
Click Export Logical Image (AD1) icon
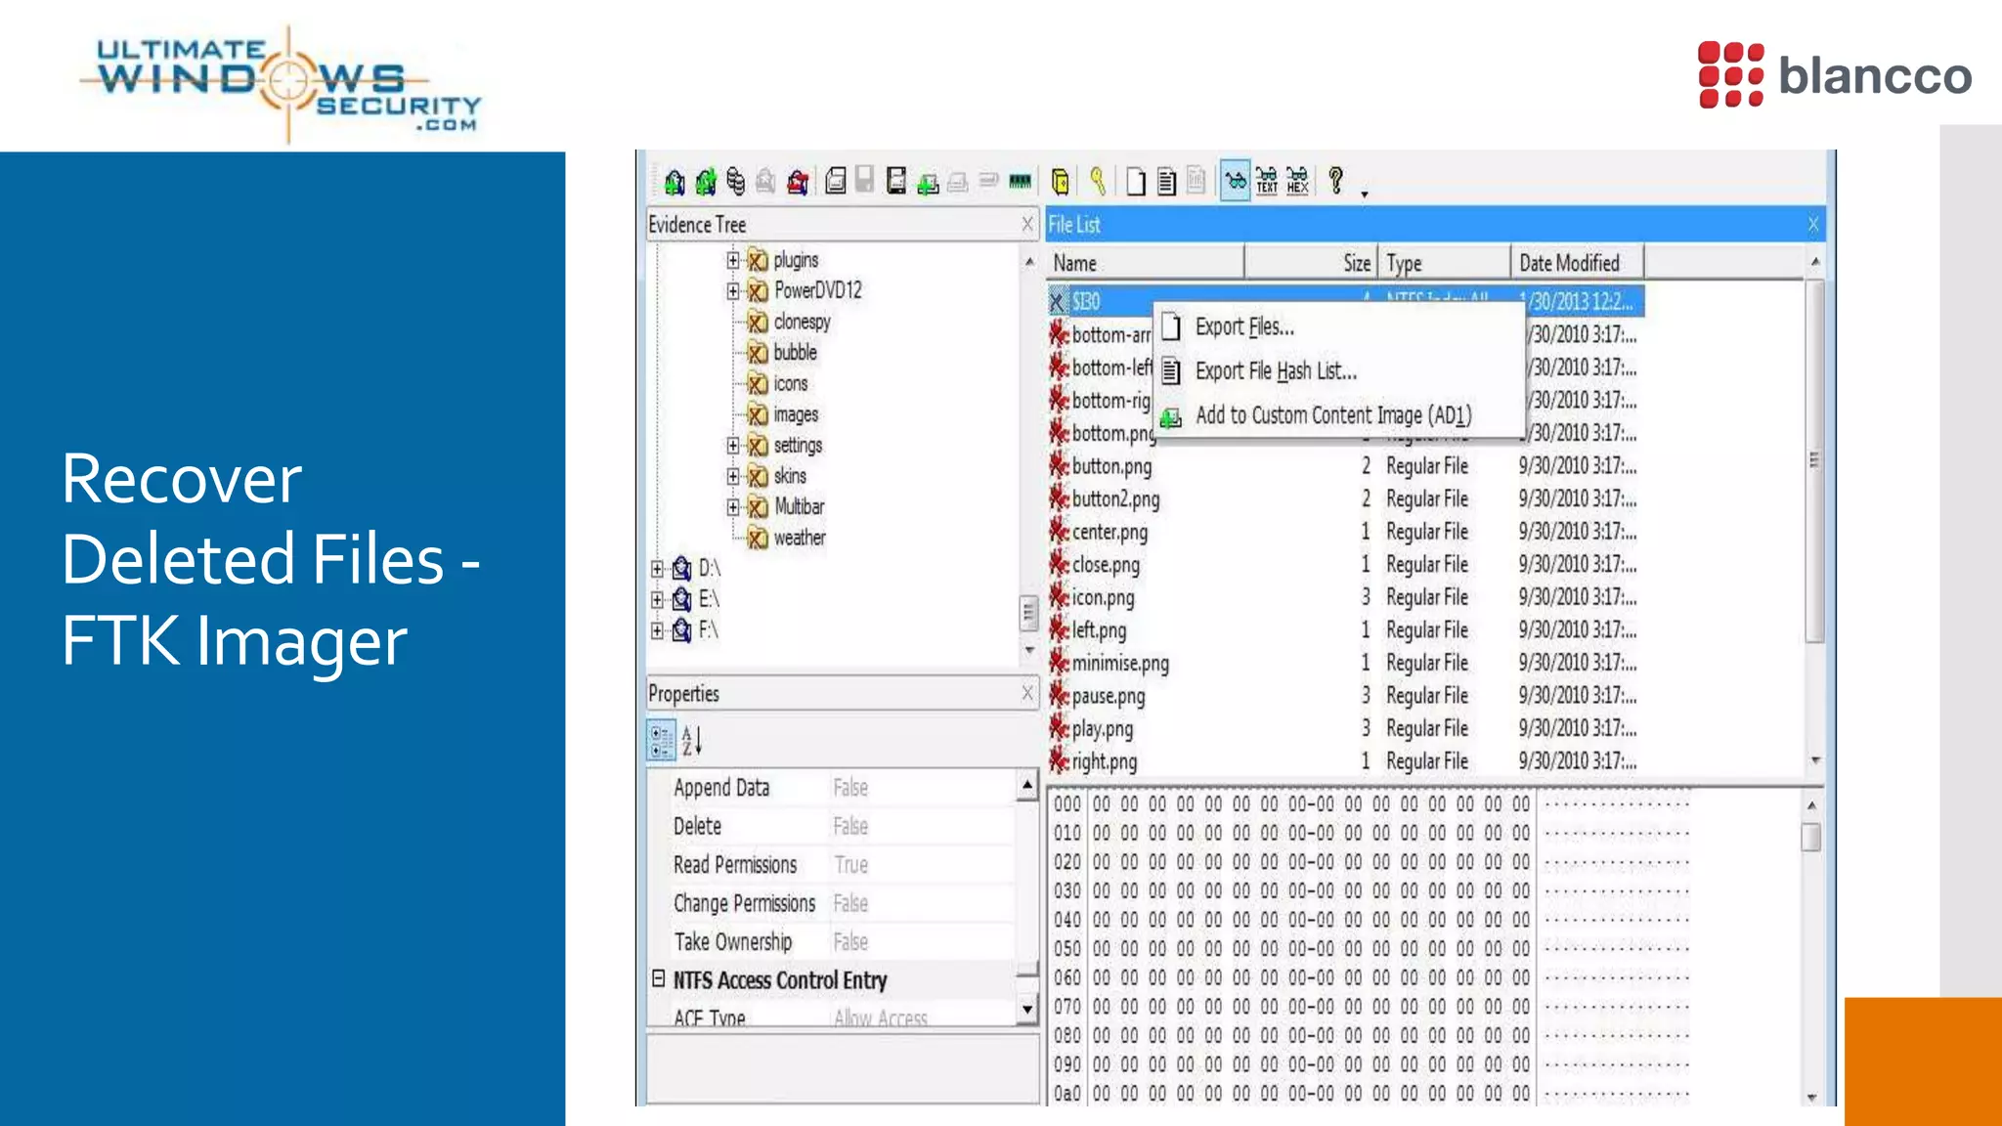896,181
